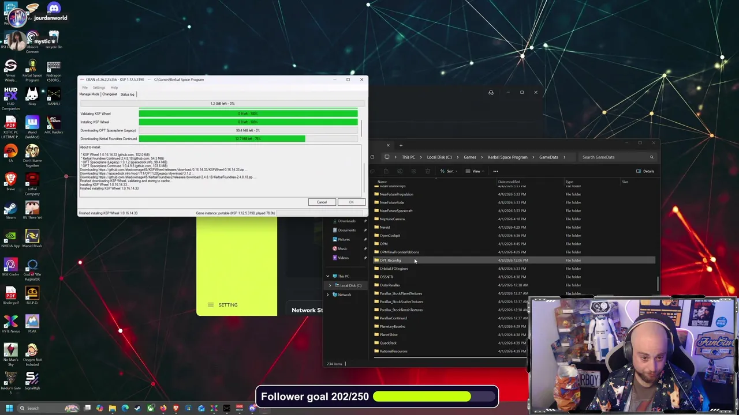Viewport: 739px width, 415px height.
Task: Expand chevron after Local Disk (C:) breadcrumb
Action: (x=457, y=157)
